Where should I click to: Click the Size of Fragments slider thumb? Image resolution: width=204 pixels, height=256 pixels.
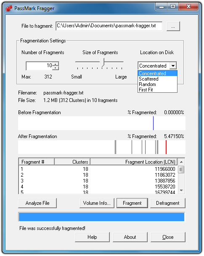click(102, 62)
